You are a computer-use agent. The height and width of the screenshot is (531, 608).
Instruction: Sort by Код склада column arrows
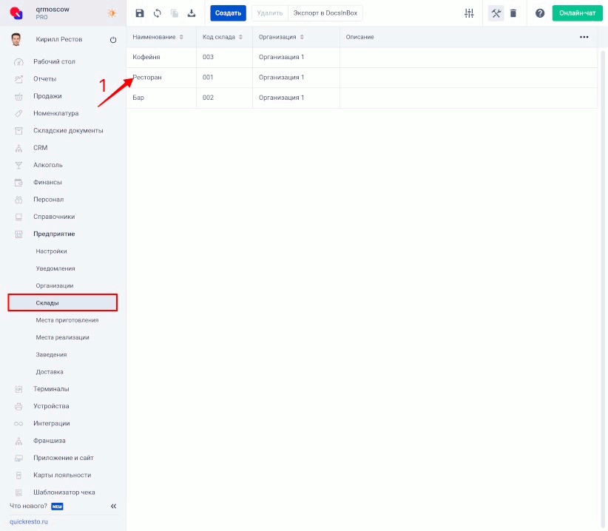click(240, 37)
